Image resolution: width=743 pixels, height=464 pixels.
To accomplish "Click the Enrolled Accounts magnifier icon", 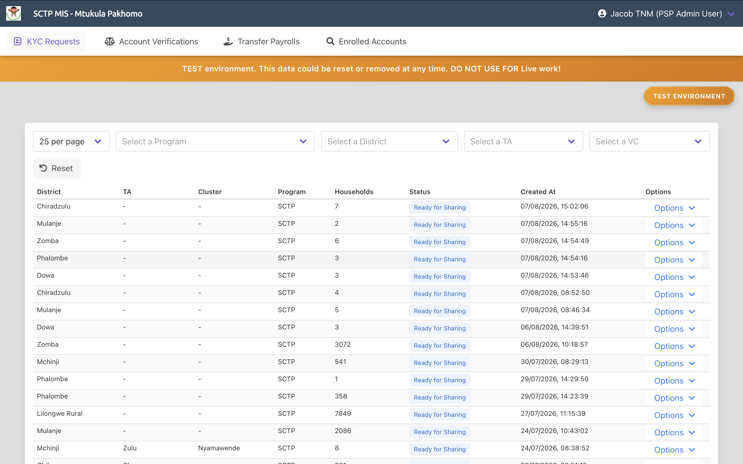I will click(330, 42).
